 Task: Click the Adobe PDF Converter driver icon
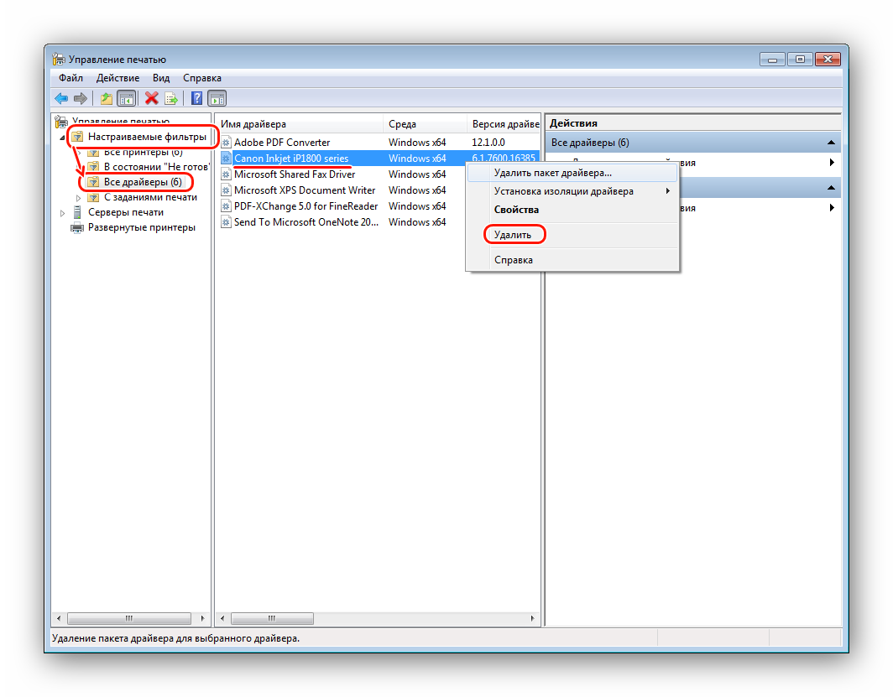click(x=226, y=143)
